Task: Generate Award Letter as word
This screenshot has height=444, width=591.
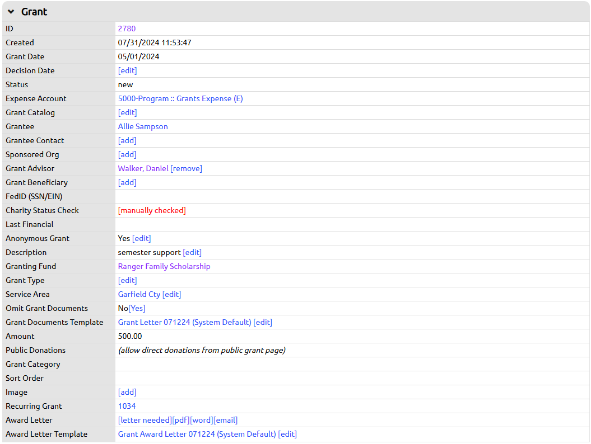Action: coord(201,420)
